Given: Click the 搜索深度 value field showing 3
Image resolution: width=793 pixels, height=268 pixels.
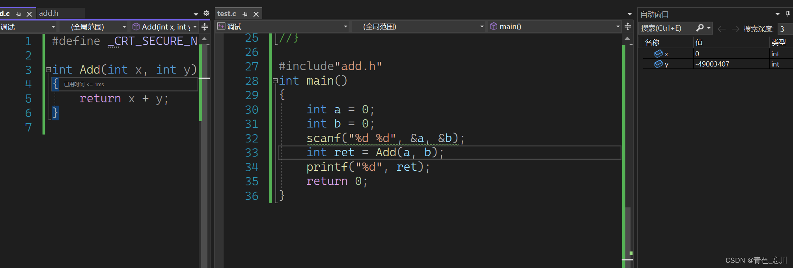Looking at the screenshot, I should tap(784, 29).
